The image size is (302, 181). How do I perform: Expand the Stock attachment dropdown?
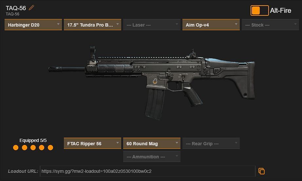tap(271, 25)
